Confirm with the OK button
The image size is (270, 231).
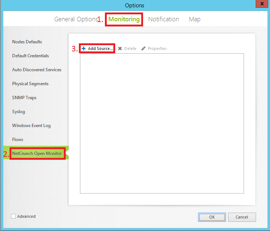point(212,217)
